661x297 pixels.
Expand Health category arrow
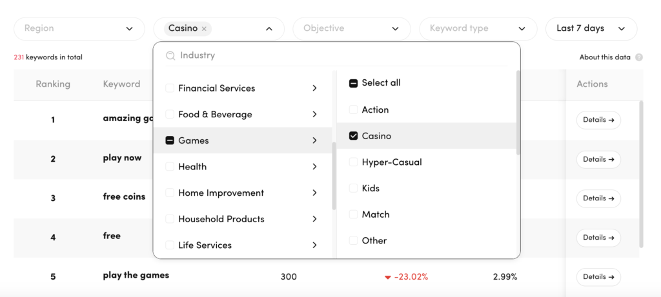tap(314, 167)
